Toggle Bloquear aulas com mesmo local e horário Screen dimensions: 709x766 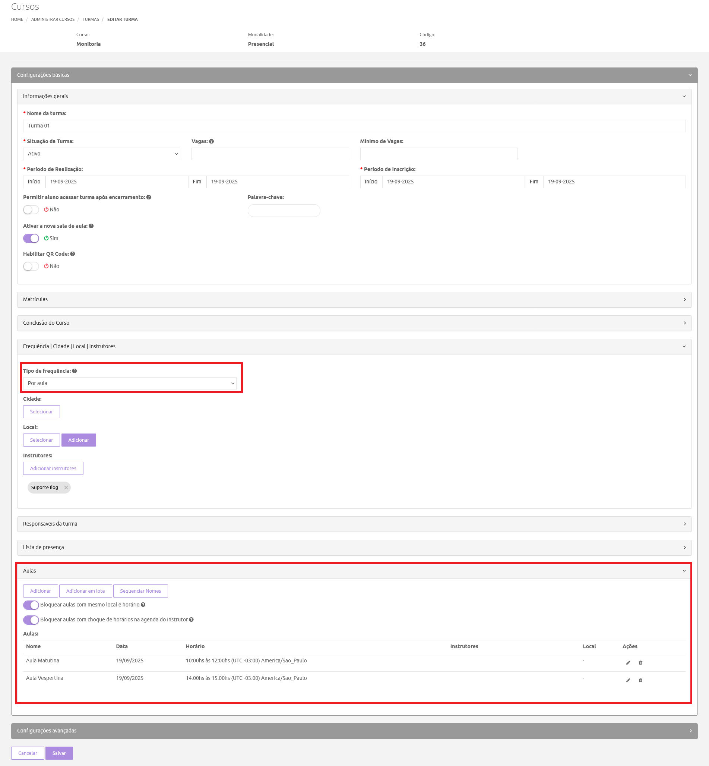31,605
